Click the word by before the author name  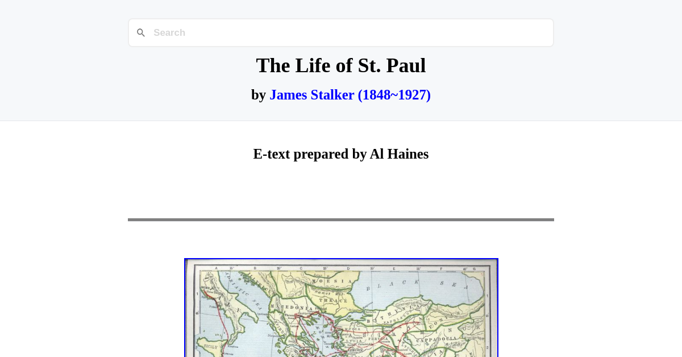(259, 95)
